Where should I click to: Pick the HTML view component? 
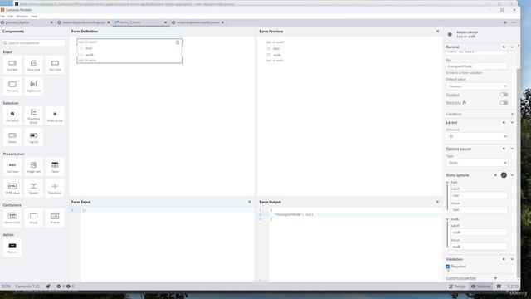(12, 189)
